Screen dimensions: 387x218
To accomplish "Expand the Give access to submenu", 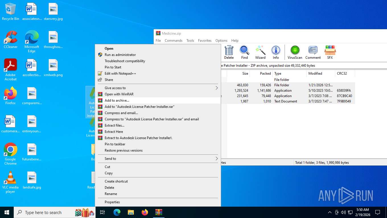I will pos(158,88).
